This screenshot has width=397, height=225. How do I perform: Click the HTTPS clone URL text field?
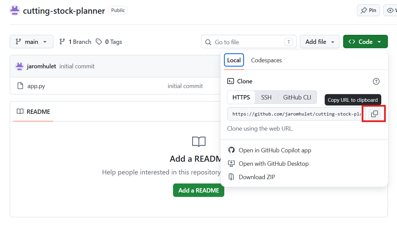click(296, 114)
